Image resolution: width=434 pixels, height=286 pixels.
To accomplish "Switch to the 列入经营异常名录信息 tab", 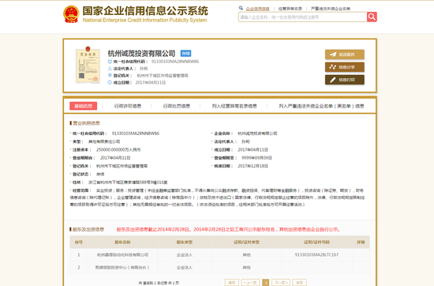I will tap(234, 106).
